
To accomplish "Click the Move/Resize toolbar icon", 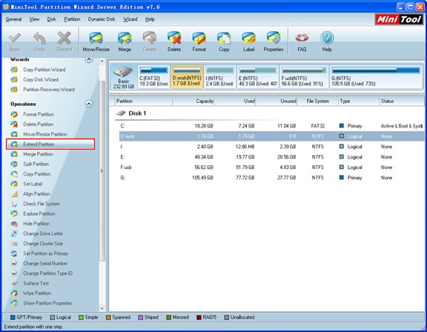I will tap(96, 41).
